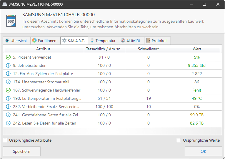Click info icon beside Betriebsstunden row

click(8, 65)
